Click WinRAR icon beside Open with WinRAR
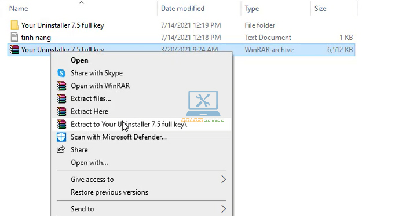The image size is (406, 216). click(x=61, y=86)
